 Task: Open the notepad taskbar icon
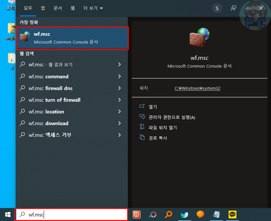click(216, 214)
